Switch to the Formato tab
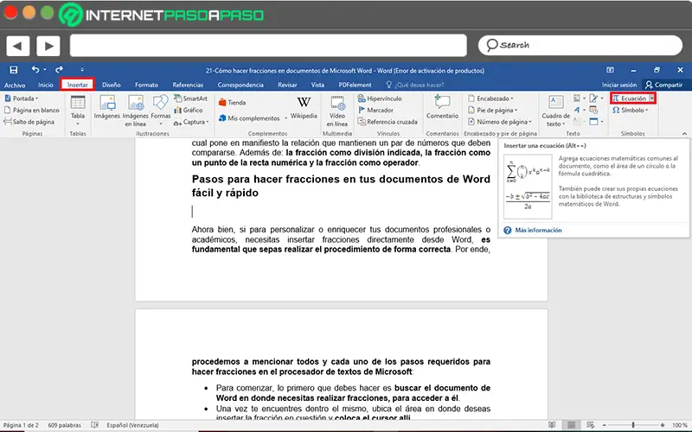This screenshot has width=692, height=432. click(x=146, y=85)
